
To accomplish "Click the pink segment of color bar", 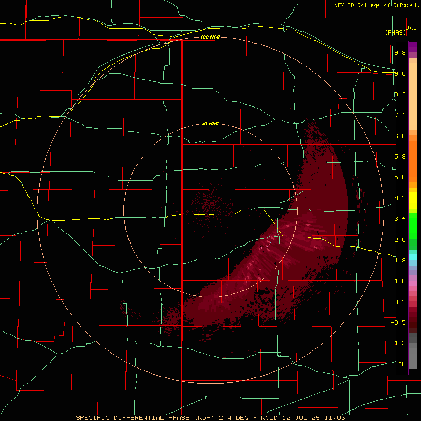I will tap(413, 283).
